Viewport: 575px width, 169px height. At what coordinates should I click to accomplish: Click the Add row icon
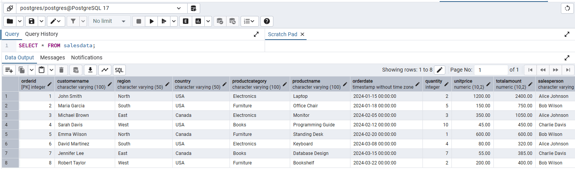tap(9, 70)
